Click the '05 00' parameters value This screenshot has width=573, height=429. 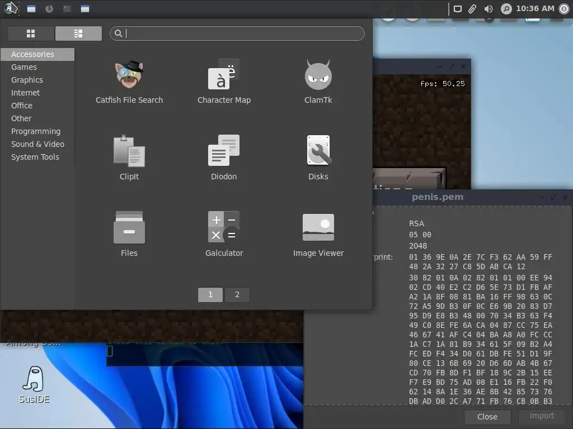[x=420, y=235]
